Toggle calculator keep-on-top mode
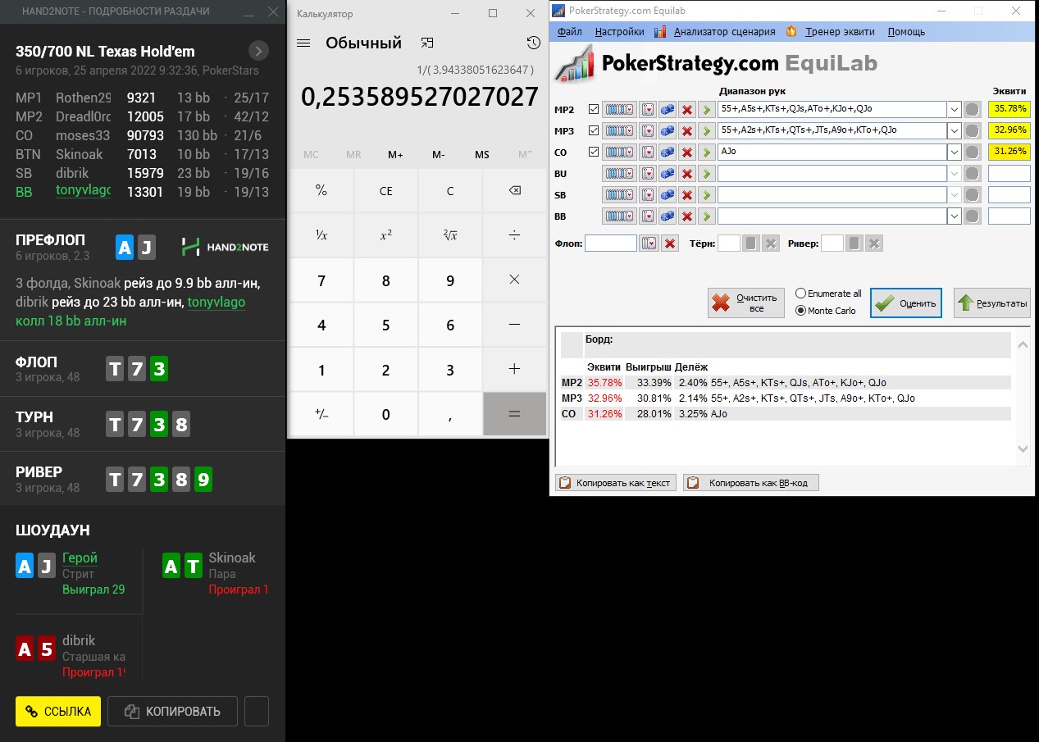The height and width of the screenshot is (742, 1039). 426,43
